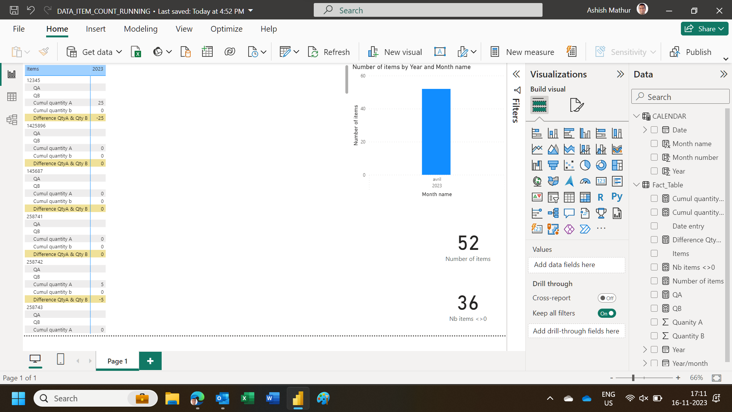Click the Excel workbook import icon
The width and height of the screenshot is (732, 412).
coord(136,52)
